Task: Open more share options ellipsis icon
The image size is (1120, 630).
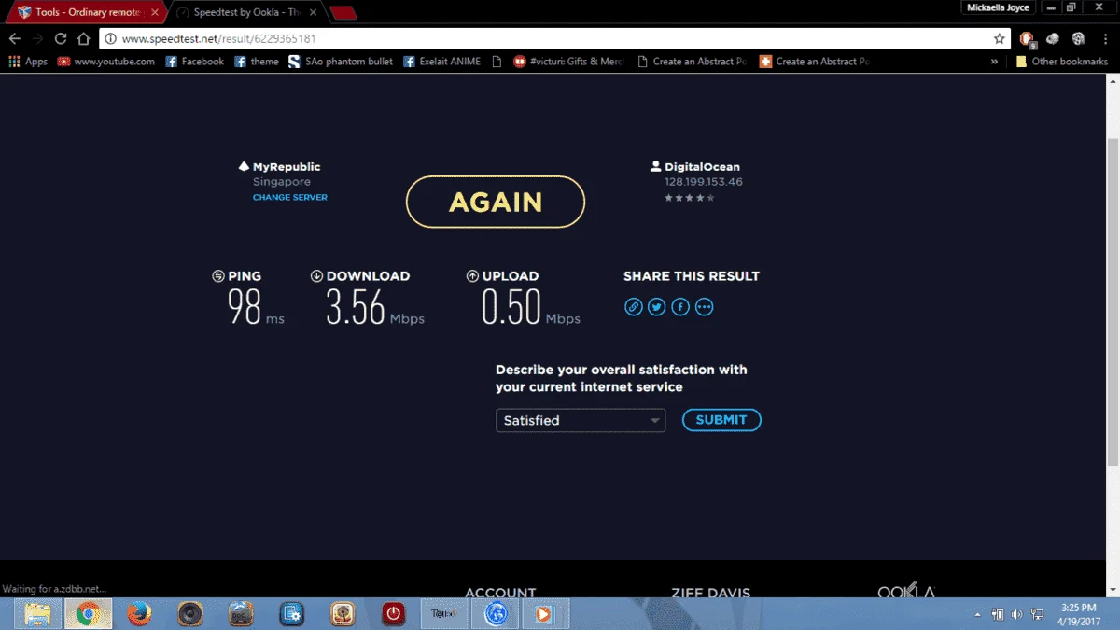Action: [x=705, y=306]
